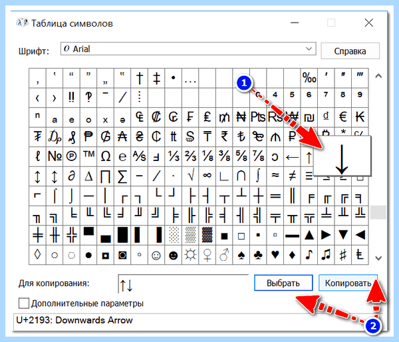Select the numero № character
This screenshot has width=399, height=342.
tap(55, 156)
